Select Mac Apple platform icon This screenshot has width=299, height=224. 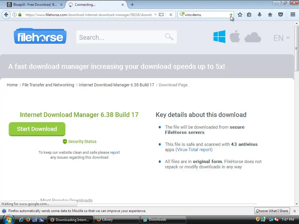click(x=235, y=36)
